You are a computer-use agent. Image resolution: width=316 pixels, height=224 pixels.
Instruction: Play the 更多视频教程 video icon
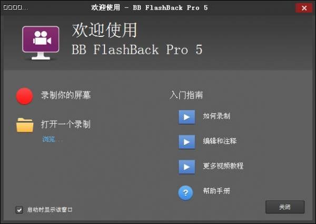tap(186, 167)
